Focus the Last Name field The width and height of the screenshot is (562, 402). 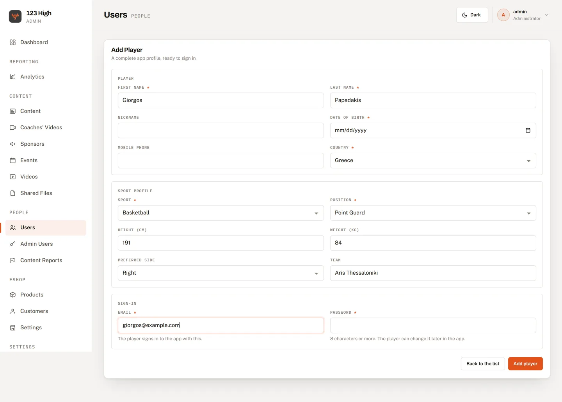433,100
